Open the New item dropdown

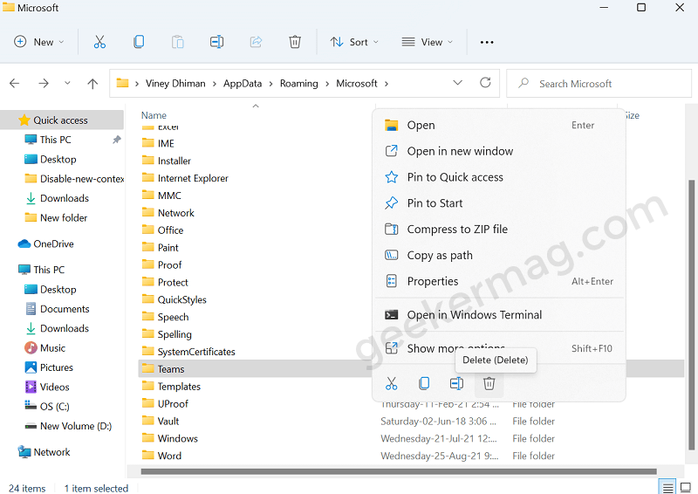(x=39, y=42)
